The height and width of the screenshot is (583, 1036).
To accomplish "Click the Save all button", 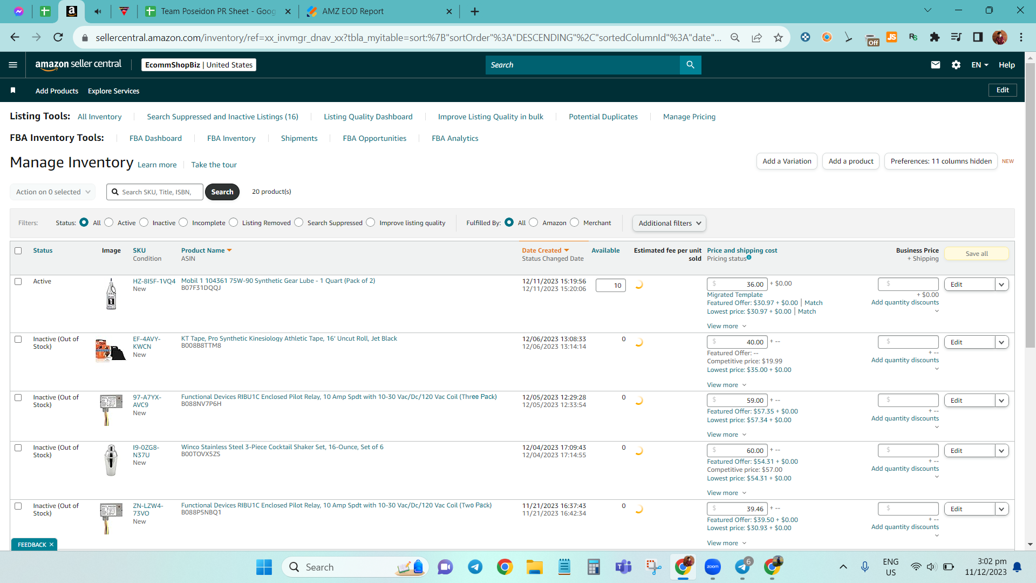I will click(x=977, y=254).
